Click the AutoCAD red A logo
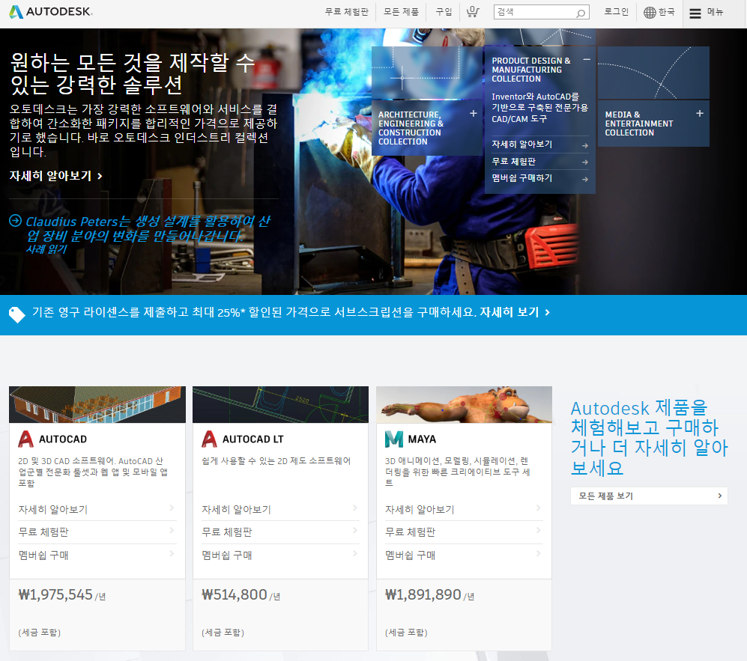This screenshot has width=747, height=661. click(x=25, y=439)
